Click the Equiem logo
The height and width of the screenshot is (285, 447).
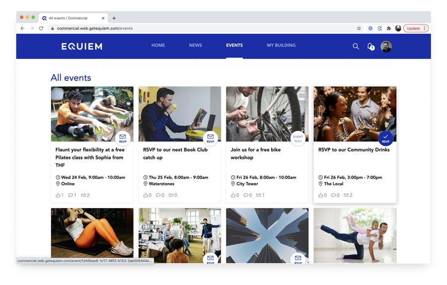point(81,46)
